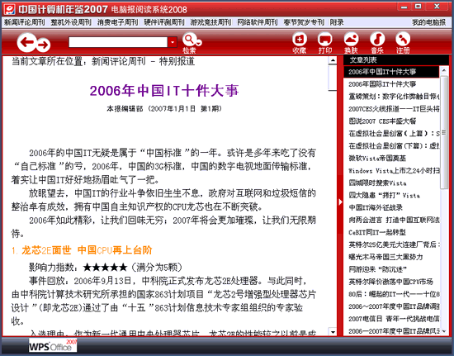454x356 pixels.
Task: Open 曝光木马帝国三大黑势力 article
Action: pyautogui.click(x=385, y=257)
